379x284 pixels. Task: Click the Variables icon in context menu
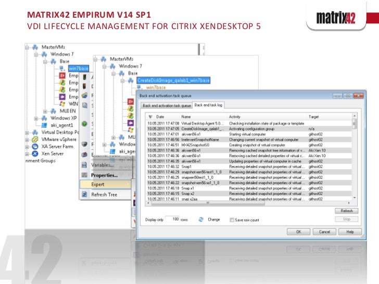coord(84,165)
